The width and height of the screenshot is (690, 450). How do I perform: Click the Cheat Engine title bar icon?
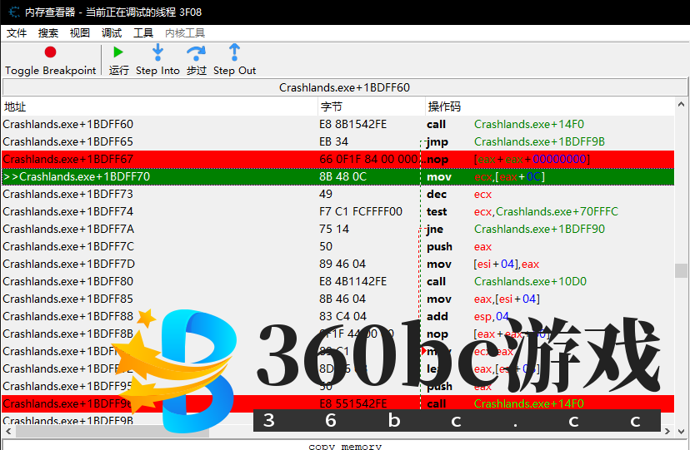tap(13, 12)
